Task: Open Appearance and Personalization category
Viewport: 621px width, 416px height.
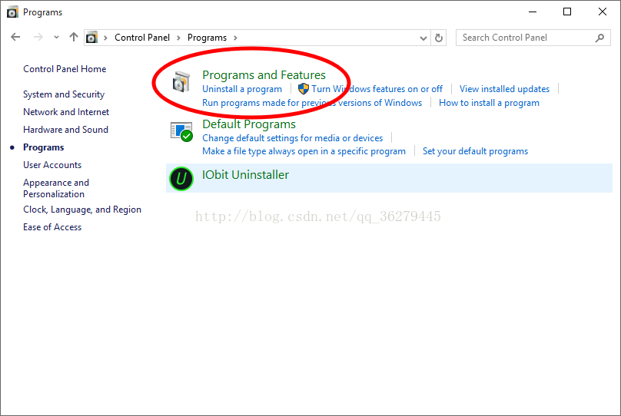Action: point(56,188)
